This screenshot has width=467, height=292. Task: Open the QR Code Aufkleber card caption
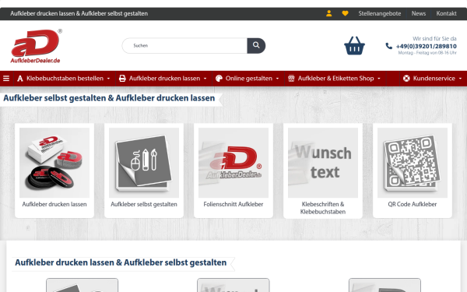point(413,204)
